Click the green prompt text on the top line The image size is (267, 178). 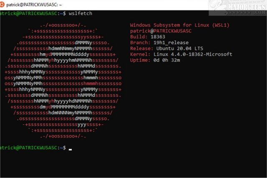(29, 13)
